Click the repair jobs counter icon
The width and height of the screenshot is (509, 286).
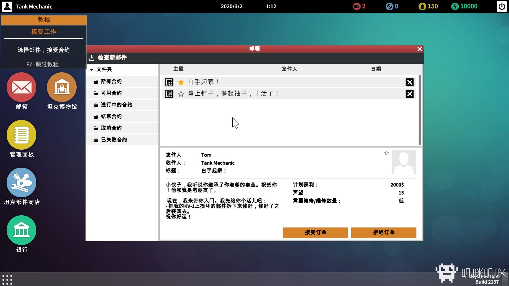389,6
